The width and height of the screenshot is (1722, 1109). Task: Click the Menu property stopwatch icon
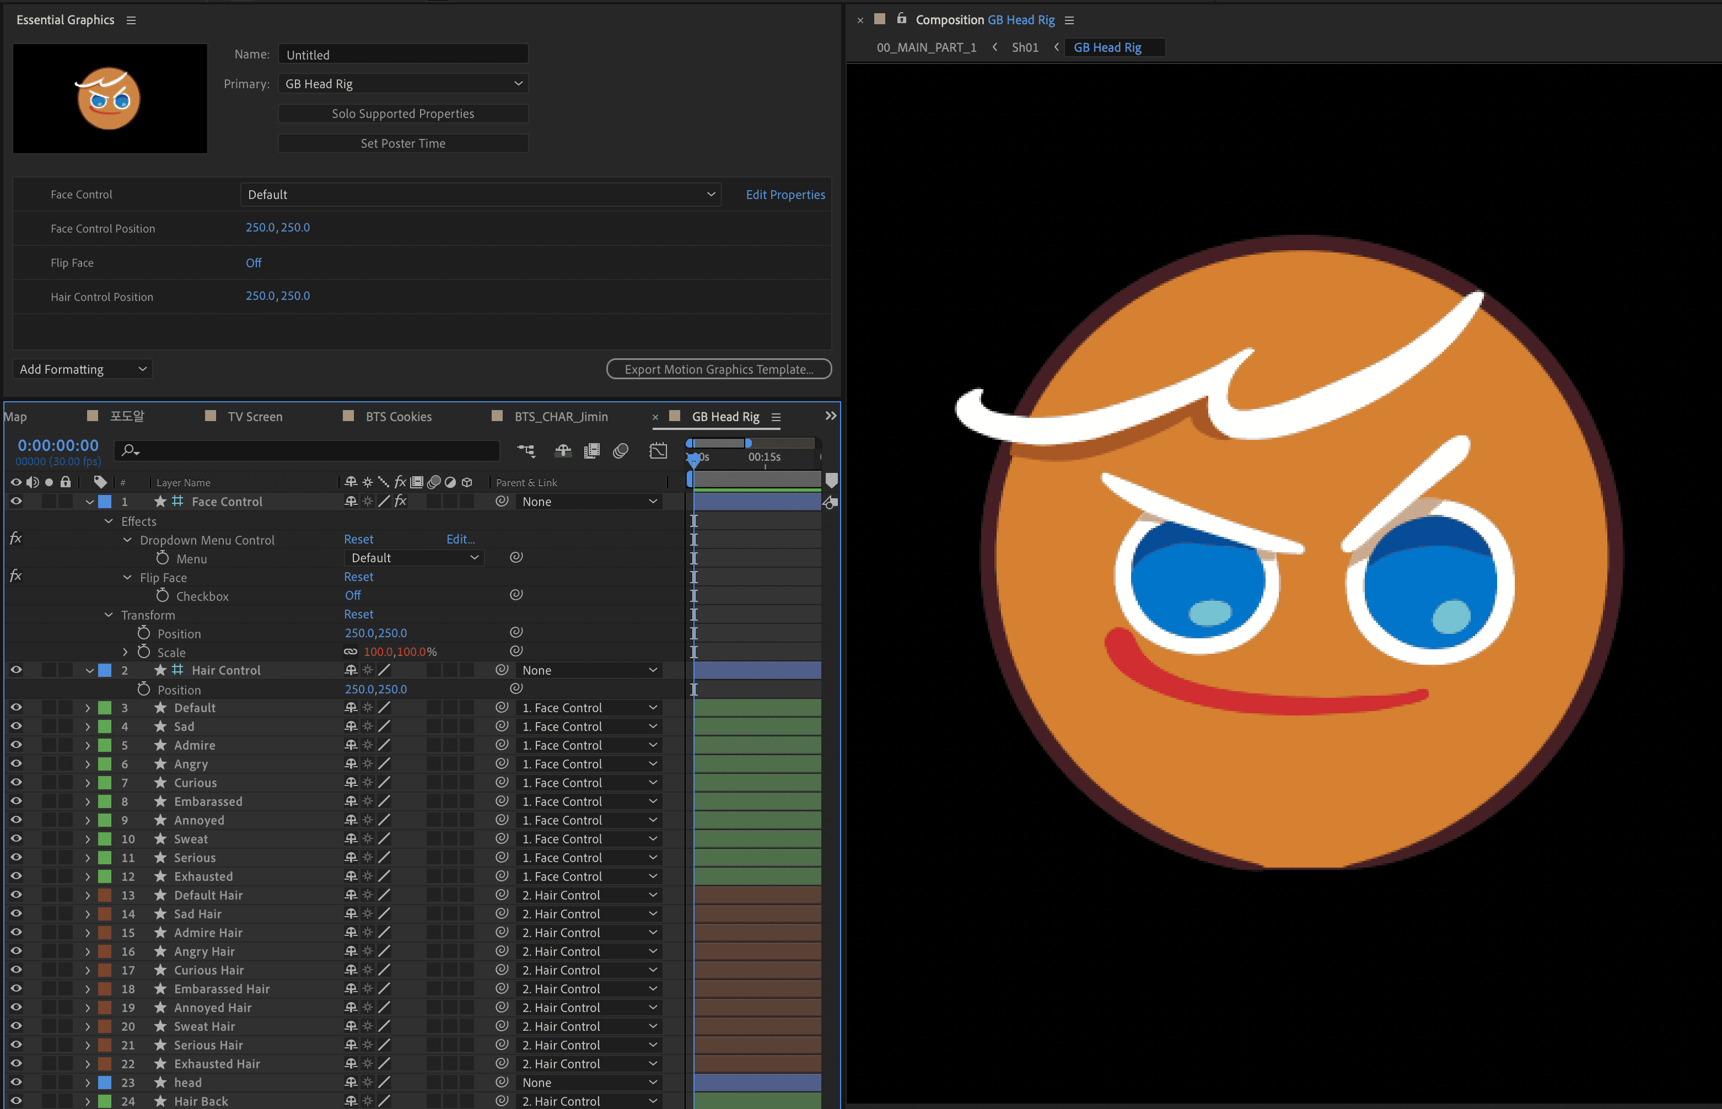point(162,558)
